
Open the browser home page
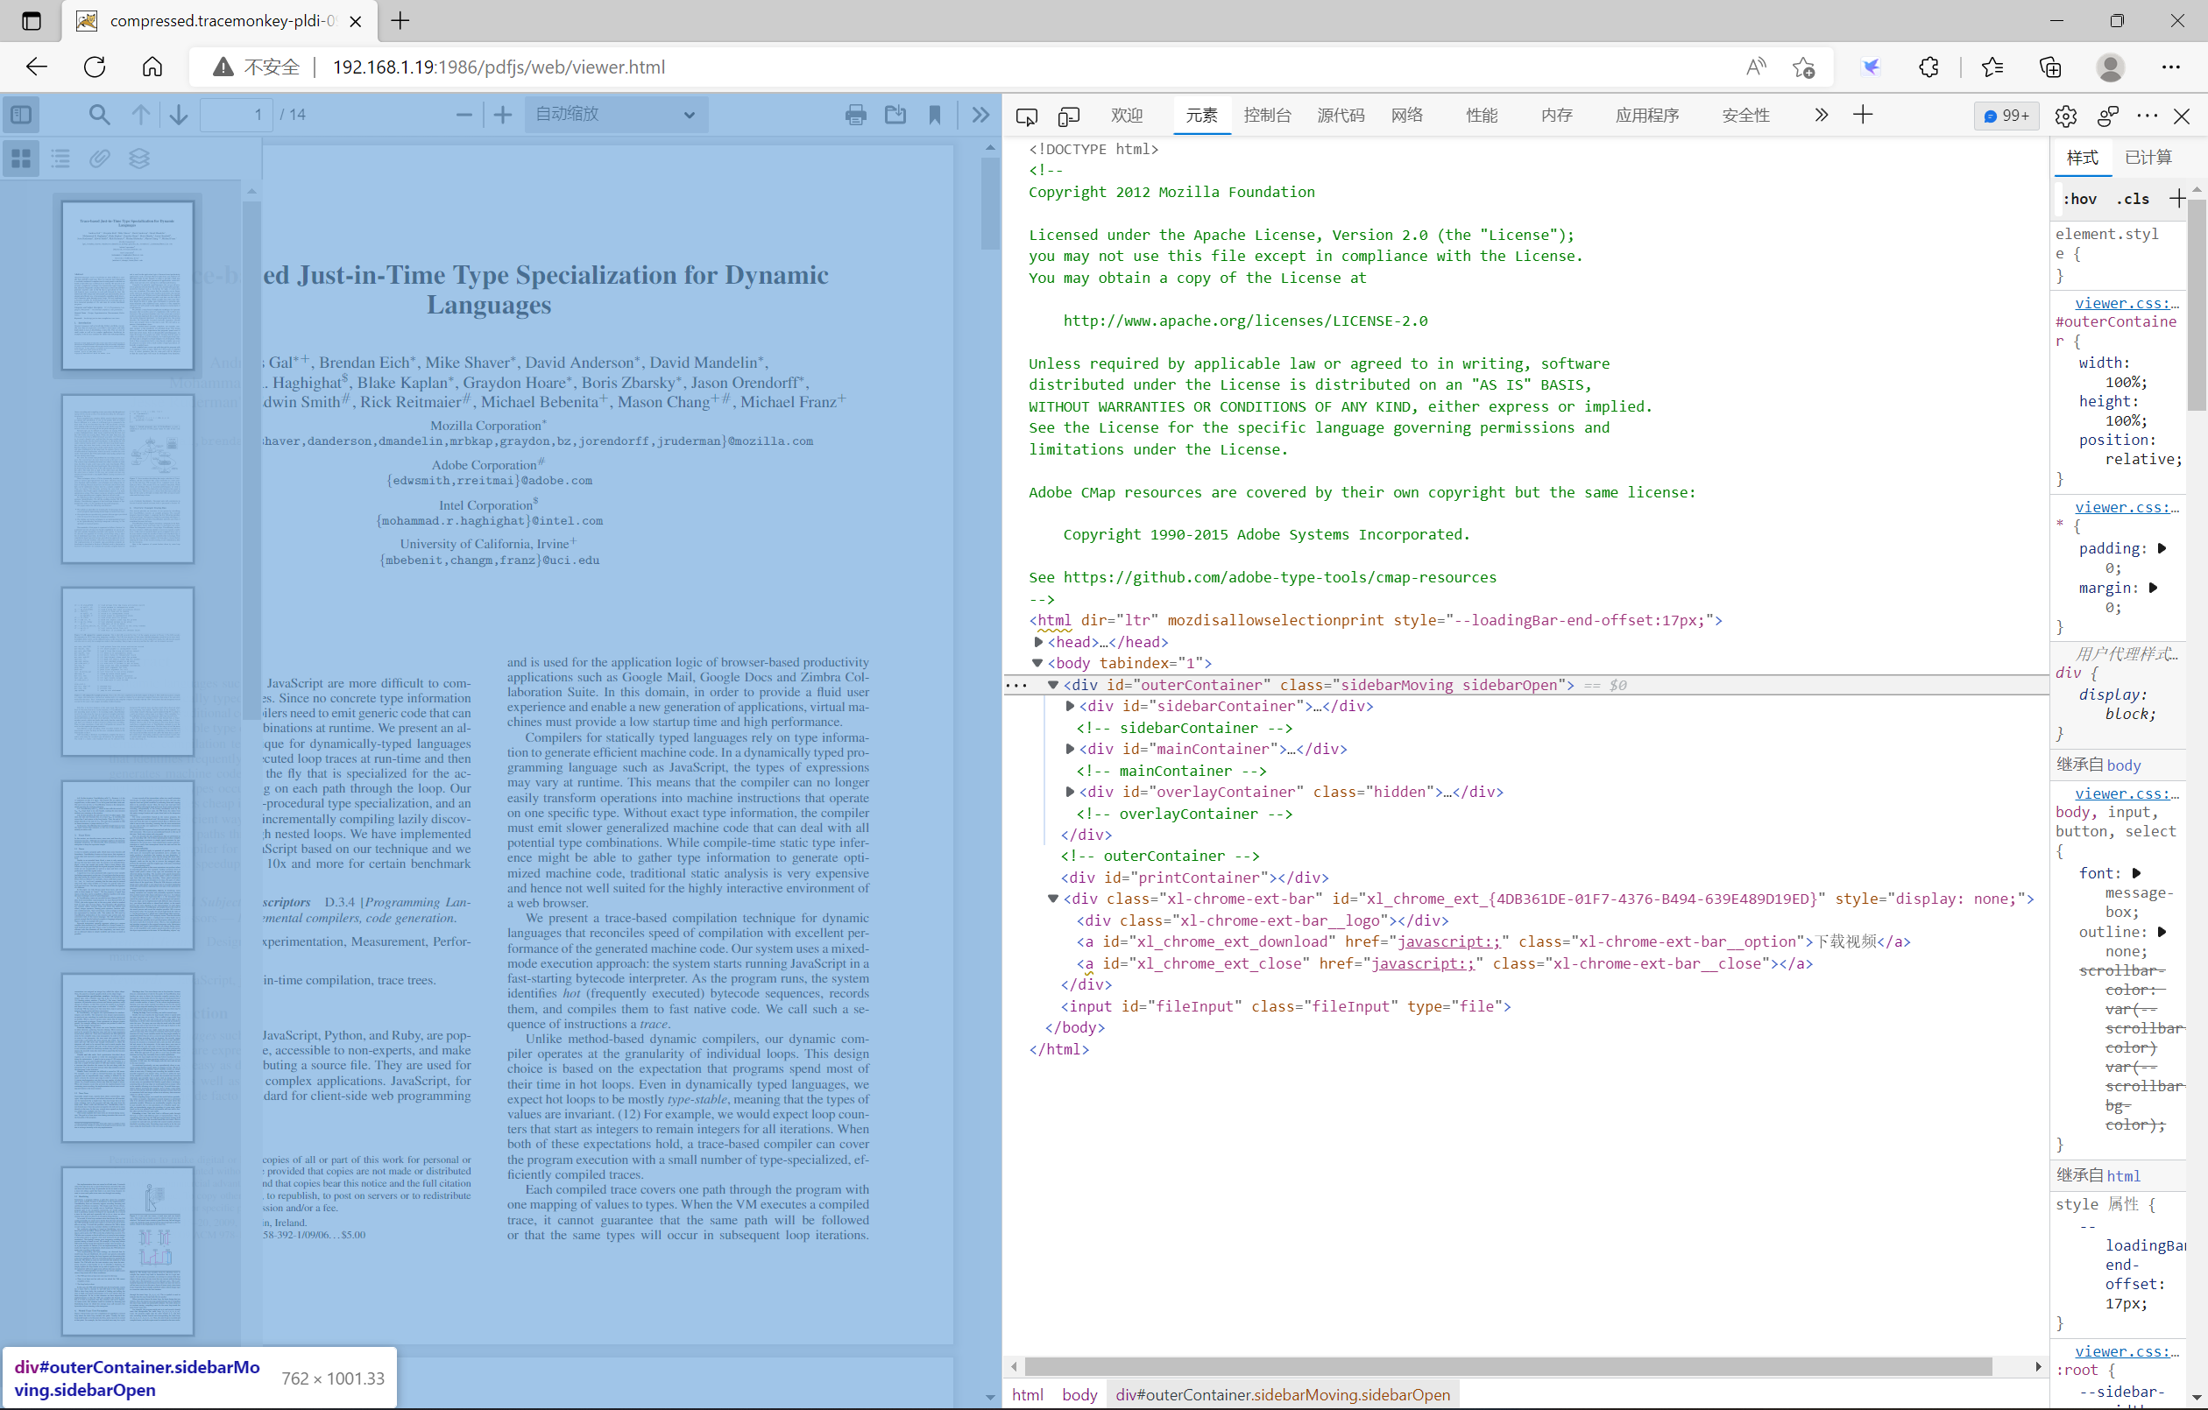point(152,67)
